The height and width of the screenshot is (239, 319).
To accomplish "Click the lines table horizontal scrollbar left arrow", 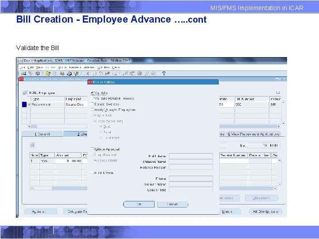I will click(32, 188).
